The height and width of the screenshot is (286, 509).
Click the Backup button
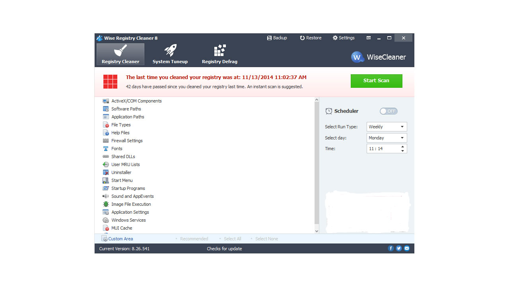277,38
